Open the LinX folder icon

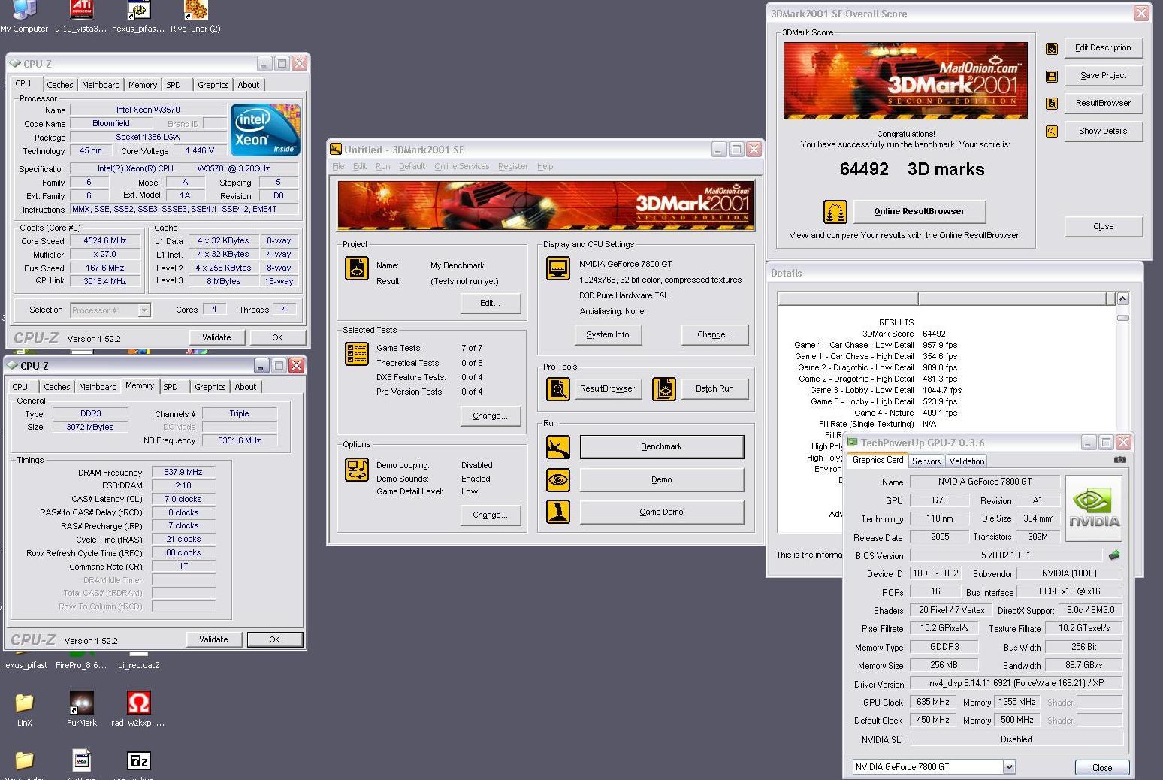pos(25,709)
